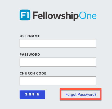The image size is (112, 109).
Task: Submit the login form with SIGN IN
Action: (x=32, y=94)
